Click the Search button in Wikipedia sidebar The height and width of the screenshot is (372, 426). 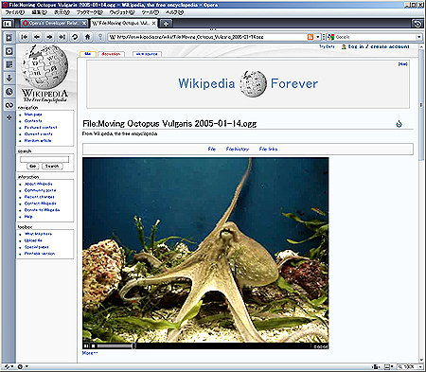coord(52,166)
